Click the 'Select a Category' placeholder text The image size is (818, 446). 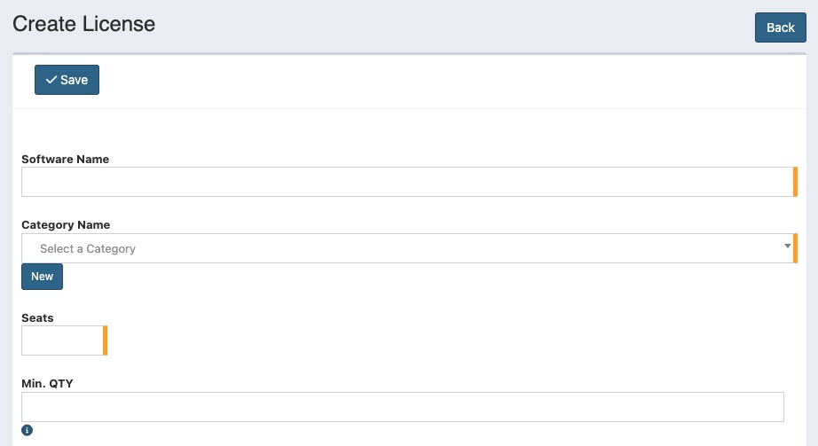[x=88, y=249]
